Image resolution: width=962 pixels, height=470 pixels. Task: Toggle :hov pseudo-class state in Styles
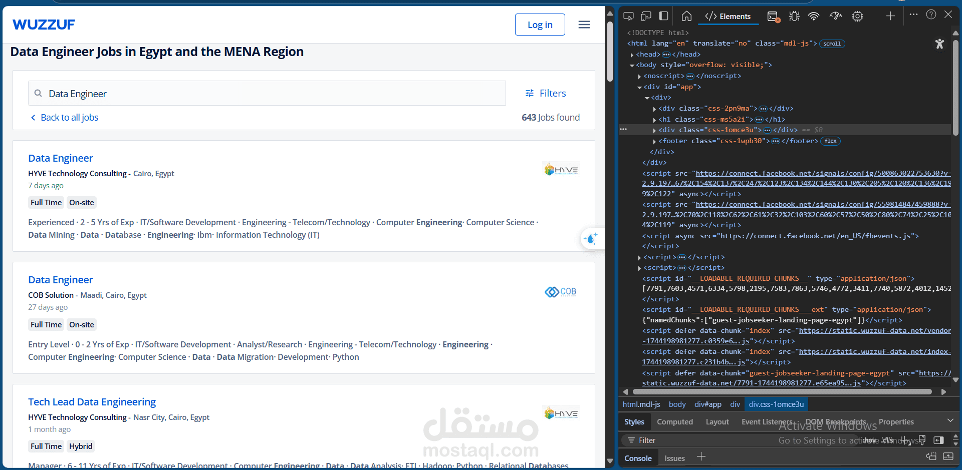[870, 440]
